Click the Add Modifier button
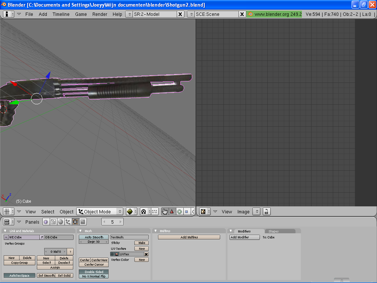 pos(239,237)
